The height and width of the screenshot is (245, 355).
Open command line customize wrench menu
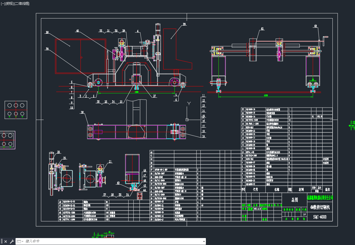[12, 242]
